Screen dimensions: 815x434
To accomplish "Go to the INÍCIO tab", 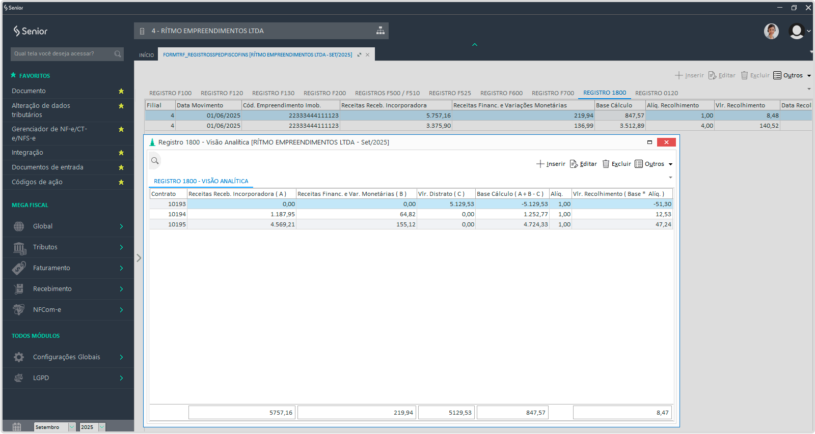I will click(146, 55).
